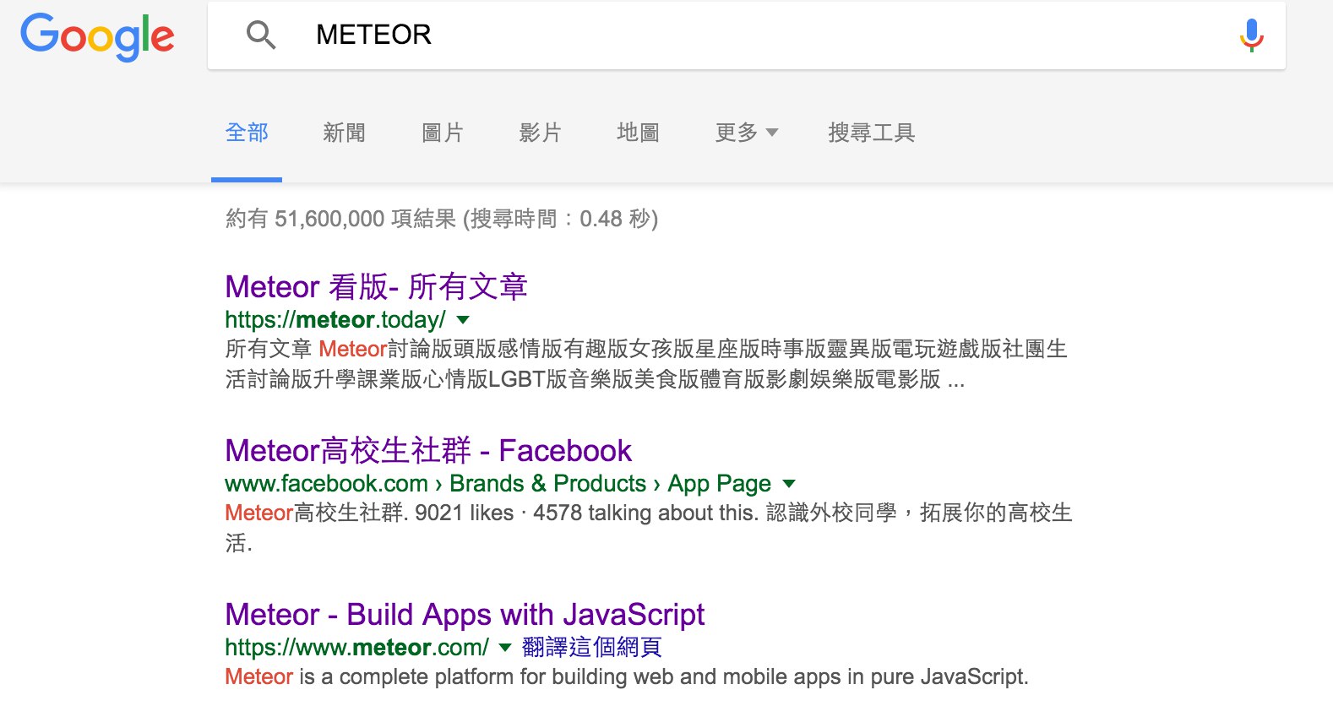Open Meteor 看版- 所有文章 result
Screen dimensions: 1333x706
click(x=376, y=287)
